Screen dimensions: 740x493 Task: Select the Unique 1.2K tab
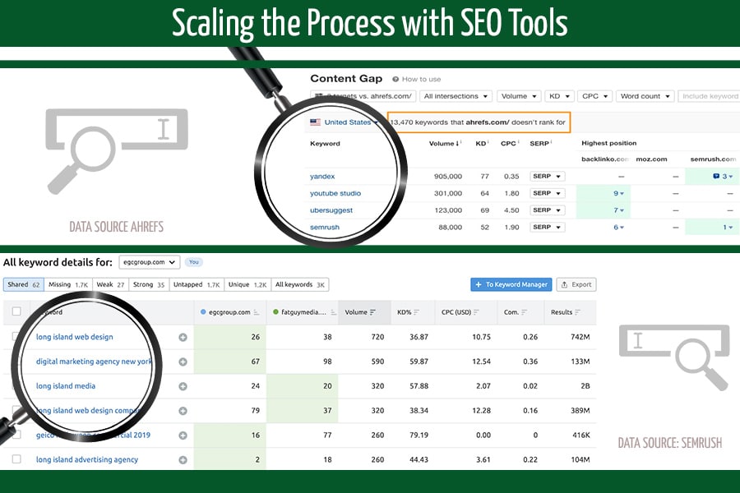[x=247, y=284]
